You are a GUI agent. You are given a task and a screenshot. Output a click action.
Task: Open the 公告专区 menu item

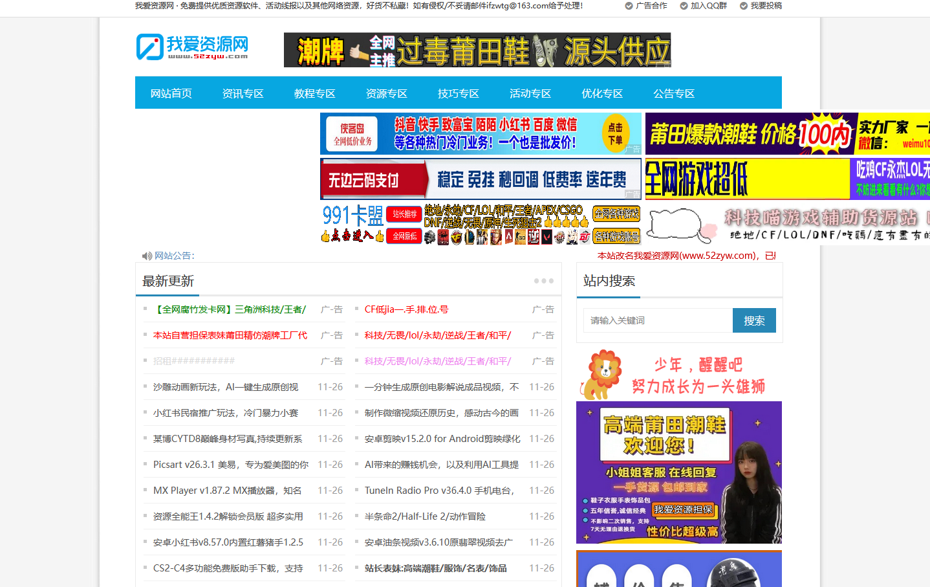[x=674, y=93]
